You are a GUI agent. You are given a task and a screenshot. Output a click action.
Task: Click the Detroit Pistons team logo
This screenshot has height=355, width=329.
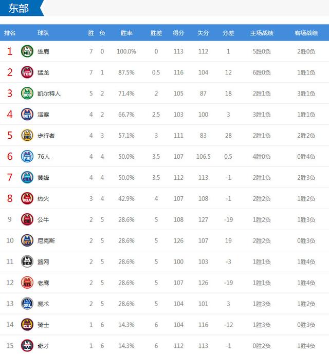[x=27, y=114]
